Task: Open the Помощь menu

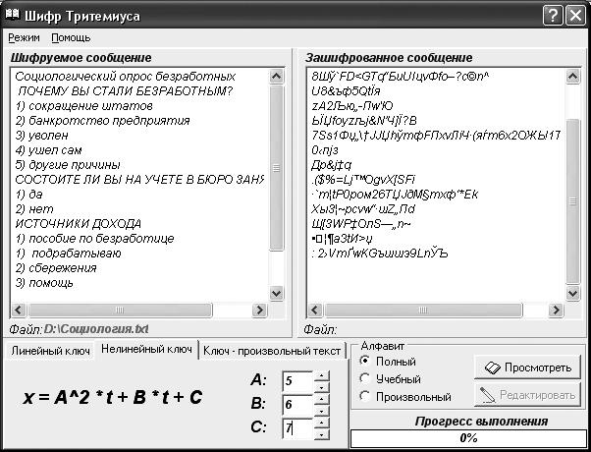Action: coord(71,37)
